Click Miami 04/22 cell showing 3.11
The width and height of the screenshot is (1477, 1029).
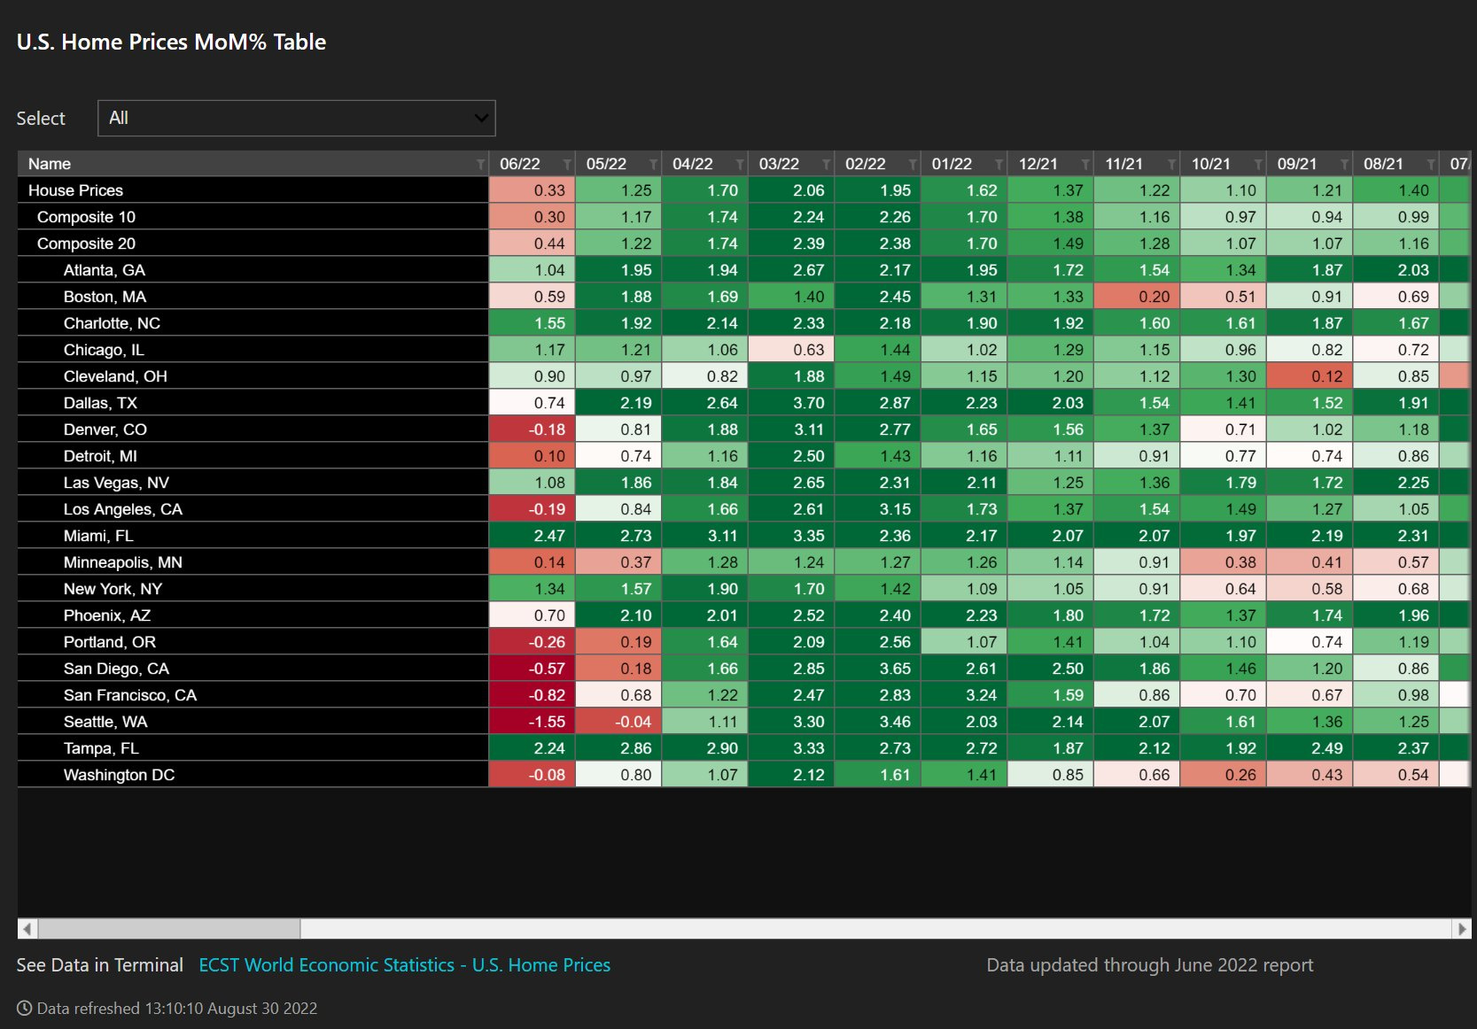(705, 536)
